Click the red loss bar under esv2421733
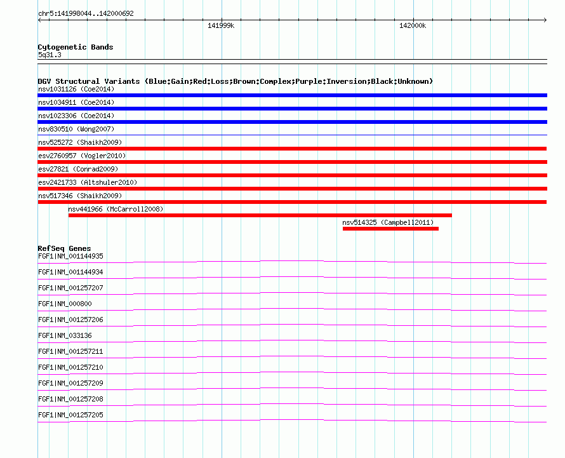Viewport: 565px width, 458px height. 292,189
